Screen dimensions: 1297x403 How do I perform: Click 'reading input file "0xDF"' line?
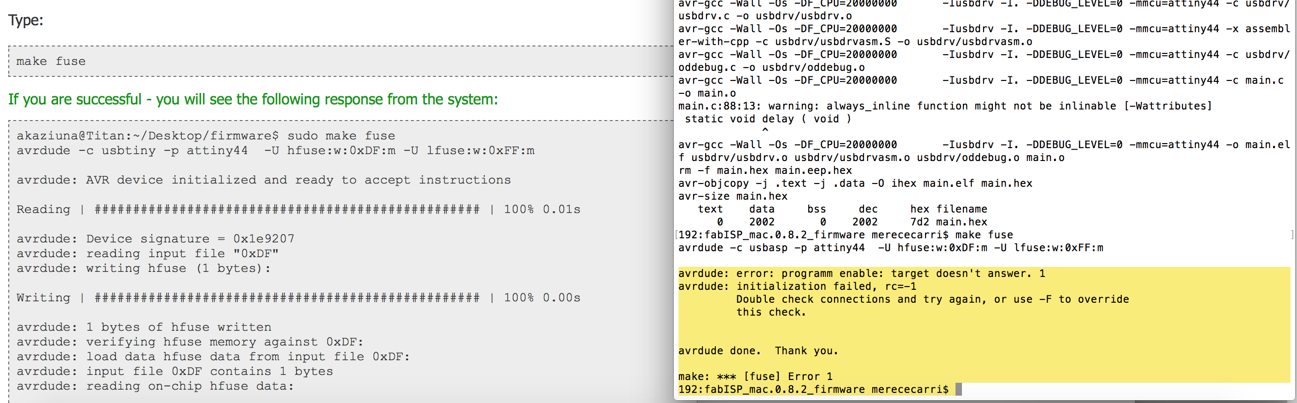[x=147, y=253]
